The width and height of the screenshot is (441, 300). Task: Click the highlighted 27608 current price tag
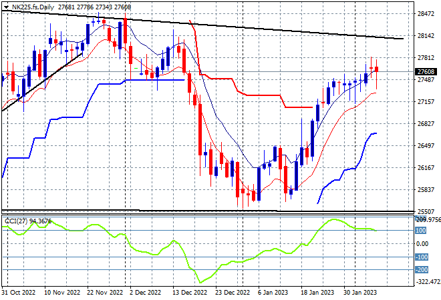click(426, 71)
